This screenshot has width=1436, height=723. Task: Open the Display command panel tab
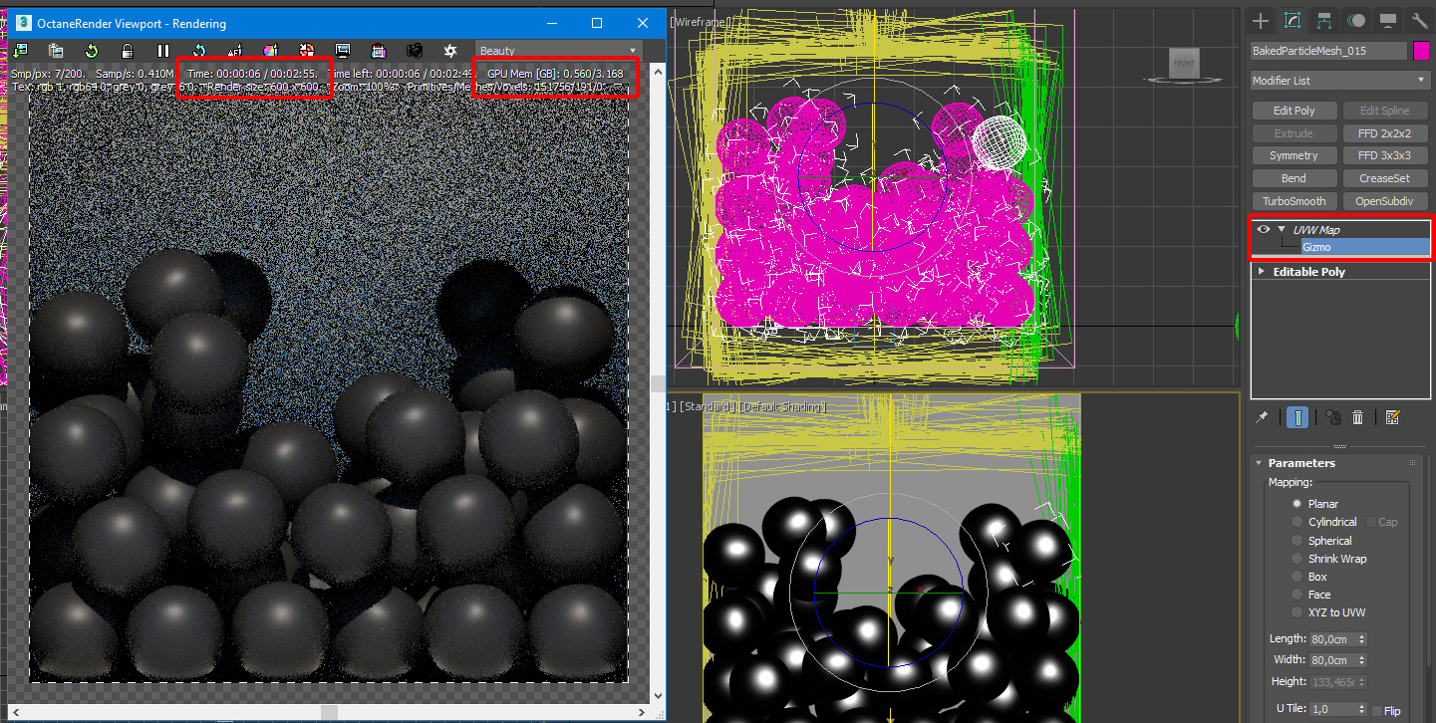1388,21
